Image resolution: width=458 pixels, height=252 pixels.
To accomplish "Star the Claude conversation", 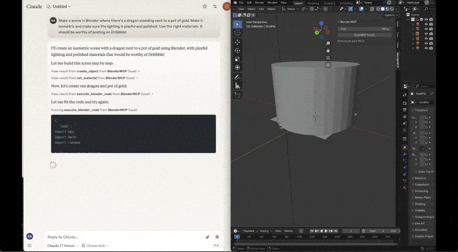I will 205,6.
